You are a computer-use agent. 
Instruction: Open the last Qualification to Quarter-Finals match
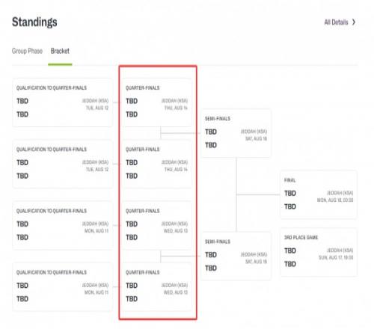(62, 287)
